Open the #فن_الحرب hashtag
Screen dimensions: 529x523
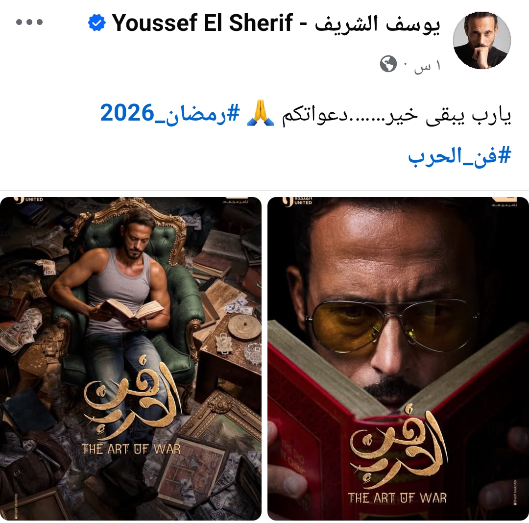click(x=459, y=156)
